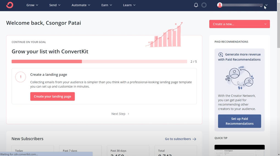Click the Past 30 days subscriber card
Screen dimensions: 280x156
pyautogui.click(x=128, y=151)
